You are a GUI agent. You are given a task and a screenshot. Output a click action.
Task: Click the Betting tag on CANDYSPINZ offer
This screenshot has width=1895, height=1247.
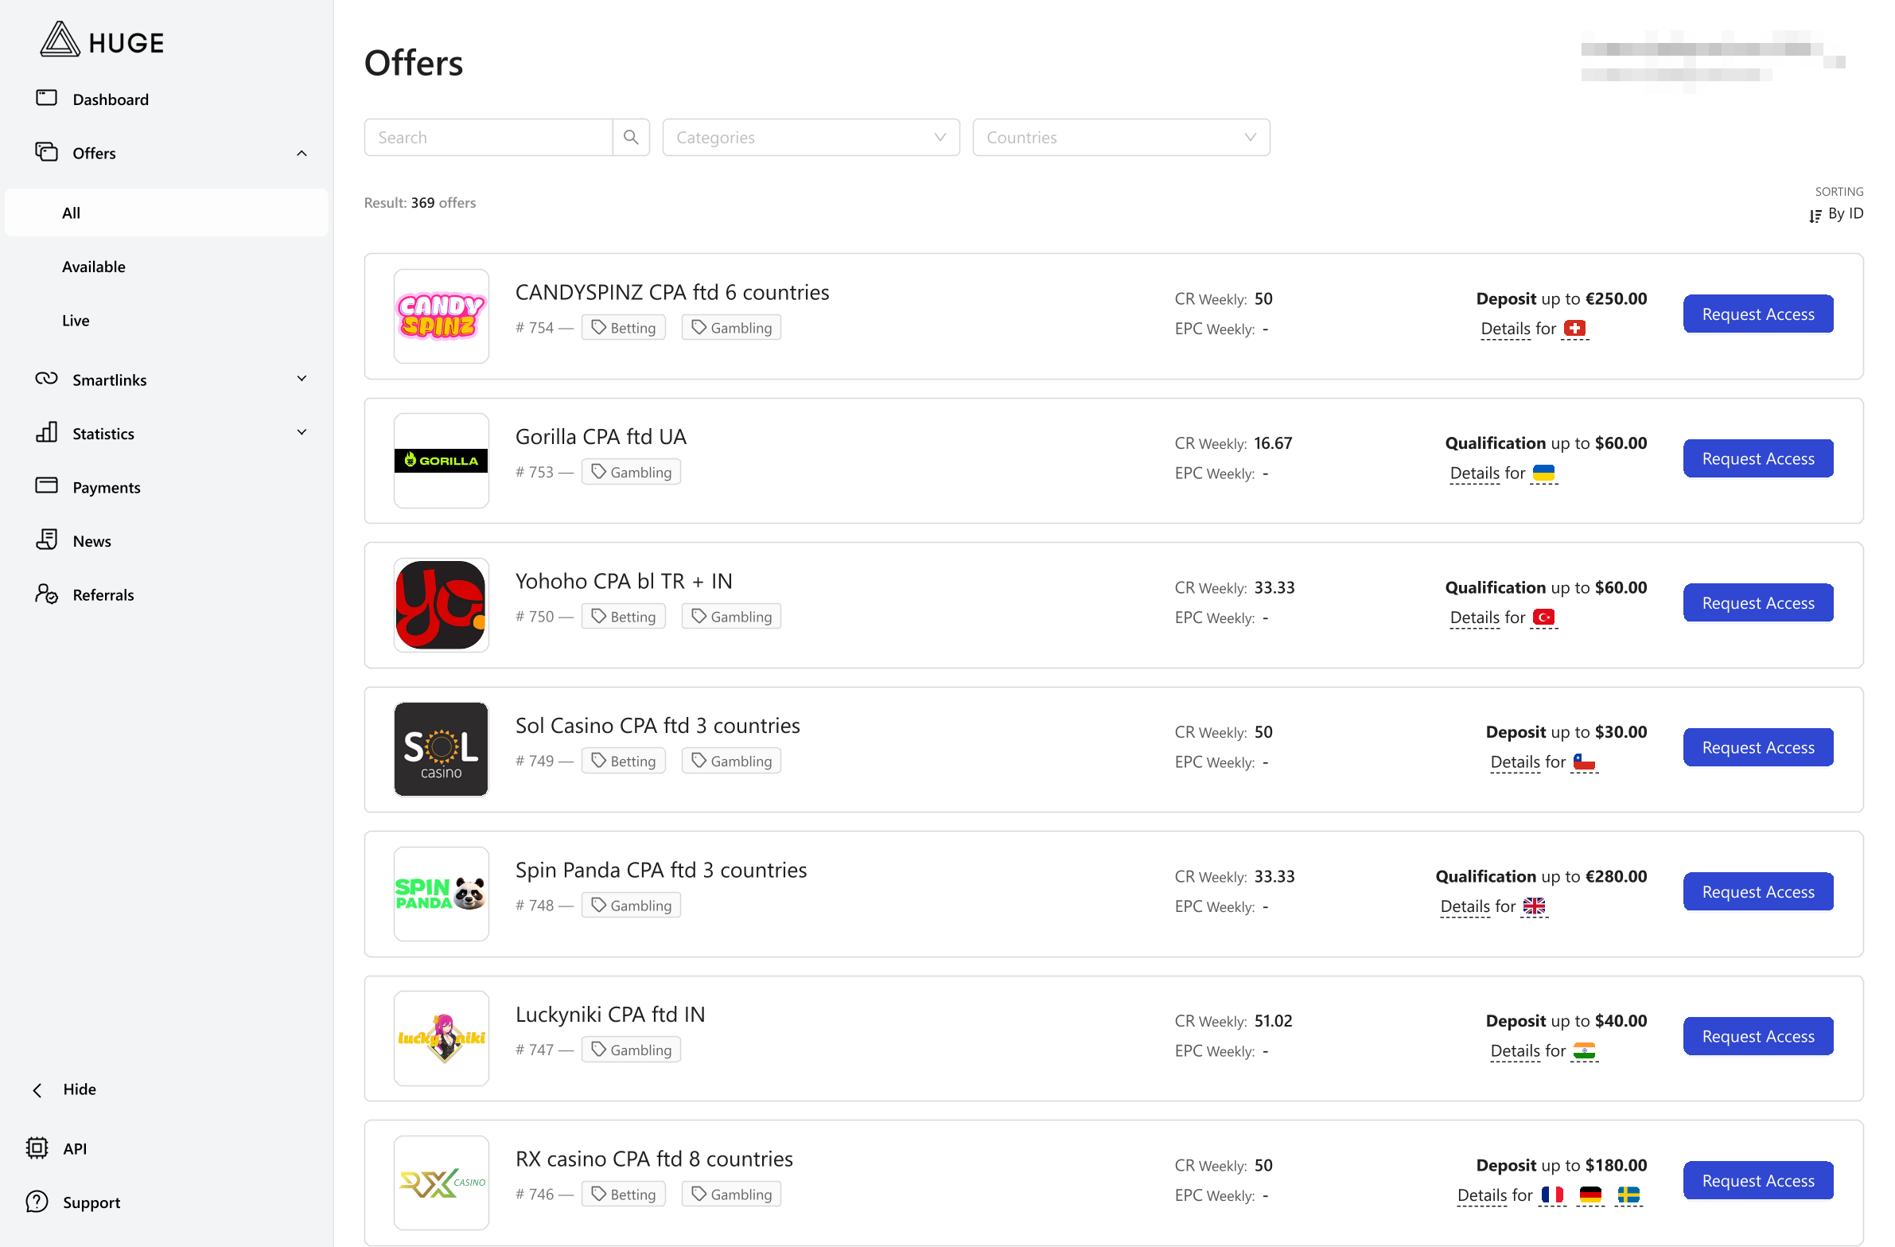pos(624,327)
